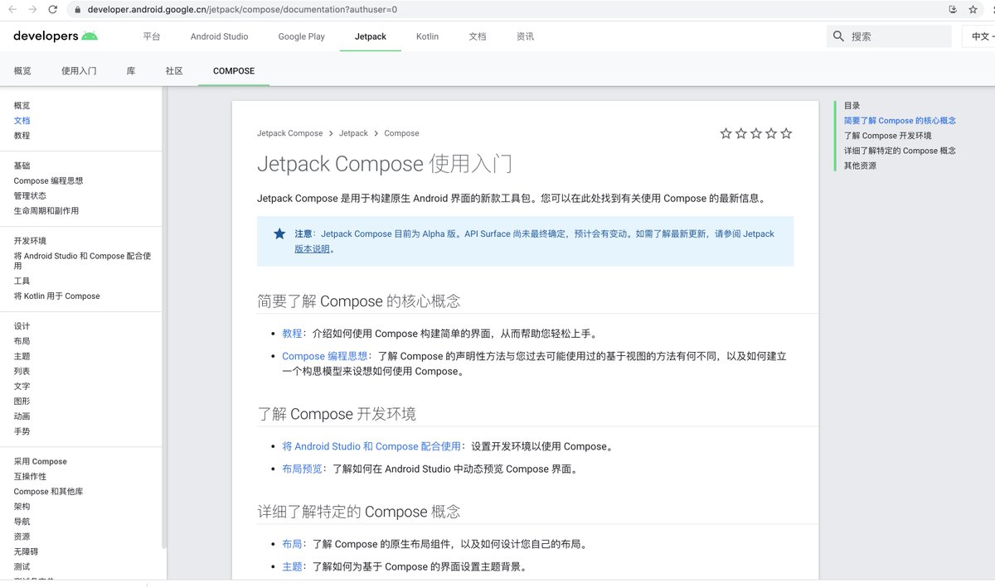
Task: Switch to the 库 sub-tab
Action: pyautogui.click(x=131, y=70)
